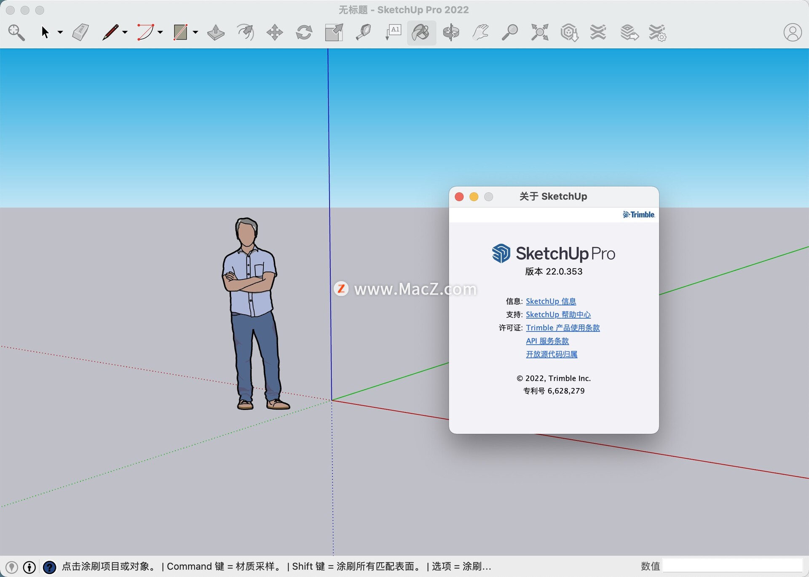Activate the Orbit tool
Image resolution: width=809 pixels, height=577 pixels.
451,32
